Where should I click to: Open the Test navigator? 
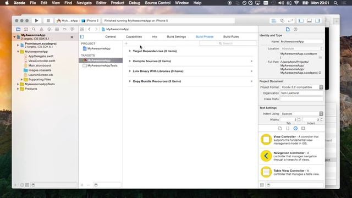pos(49,29)
